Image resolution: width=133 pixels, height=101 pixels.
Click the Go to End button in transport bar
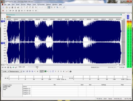click(x=36, y=11)
